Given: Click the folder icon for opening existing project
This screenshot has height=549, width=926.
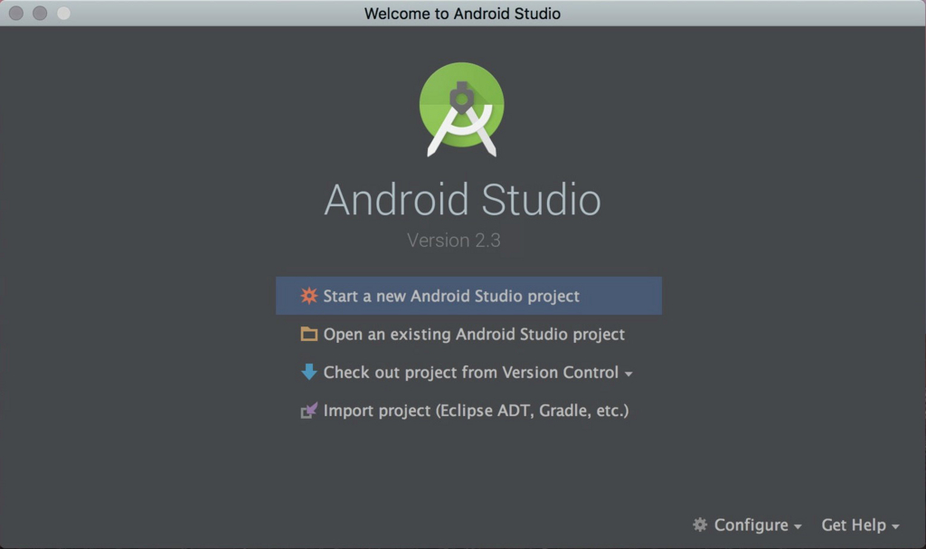Looking at the screenshot, I should pyautogui.click(x=309, y=335).
